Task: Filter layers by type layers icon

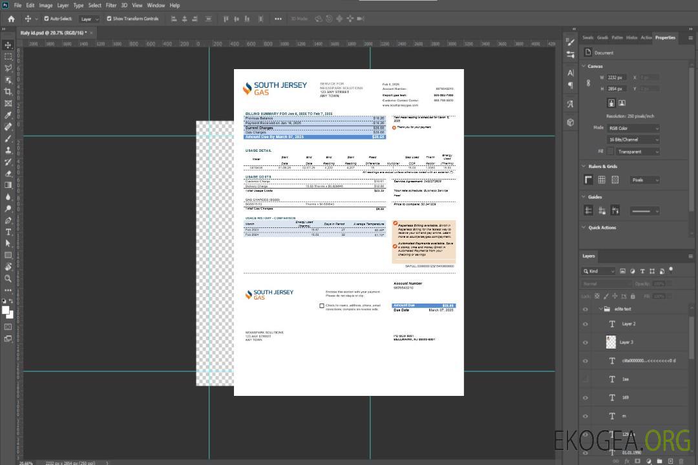Action: [x=643, y=271]
